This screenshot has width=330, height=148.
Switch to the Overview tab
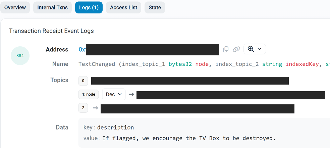coord(15,7)
